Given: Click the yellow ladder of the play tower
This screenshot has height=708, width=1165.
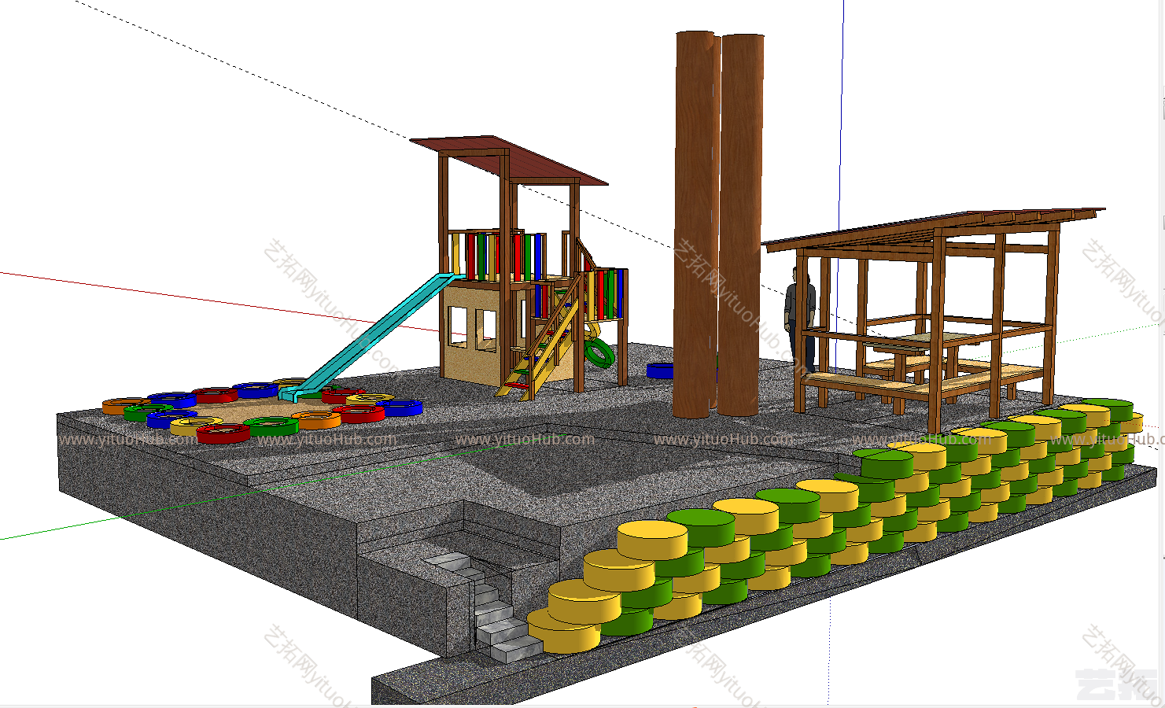Looking at the screenshot, I should (543, 347).
